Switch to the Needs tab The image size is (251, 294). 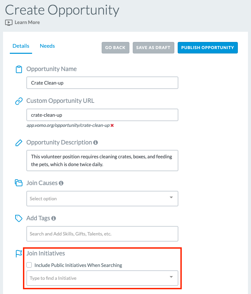point(47,46)
